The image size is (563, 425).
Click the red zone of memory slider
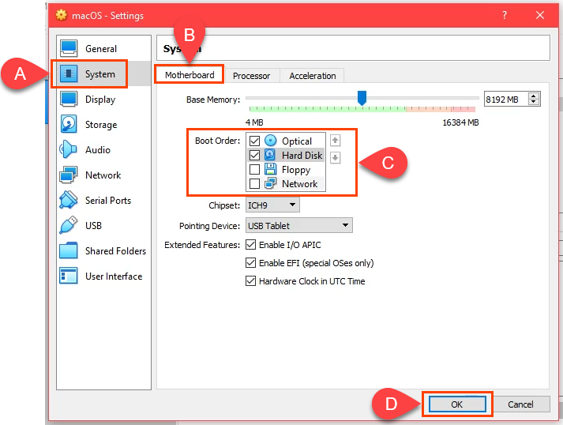tap(464, 109)
